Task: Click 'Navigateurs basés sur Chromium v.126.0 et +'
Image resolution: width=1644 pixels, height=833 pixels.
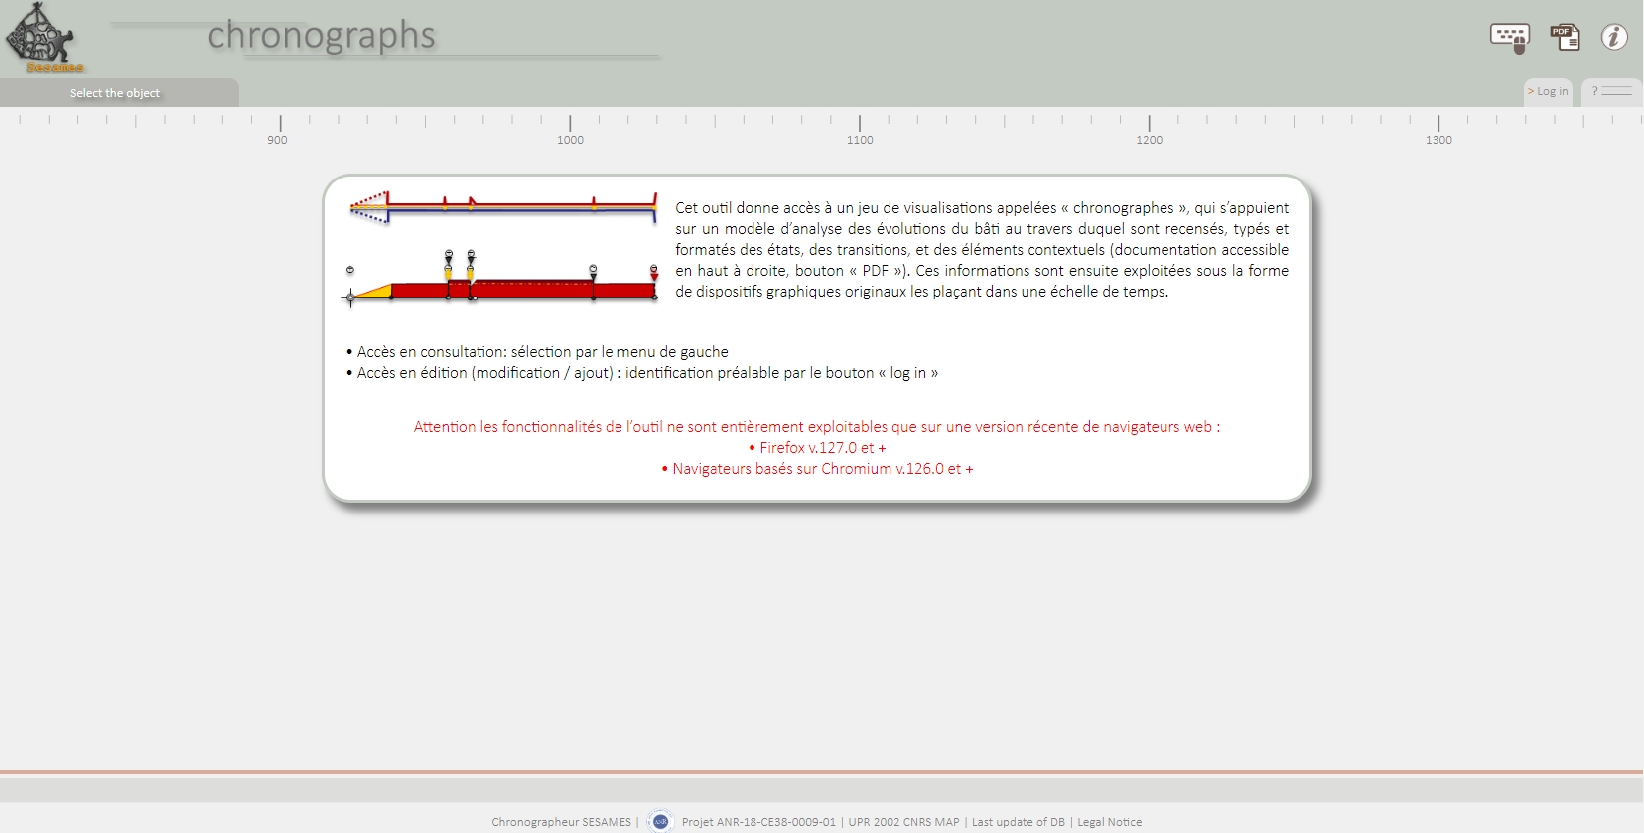Action: (817, 469)
